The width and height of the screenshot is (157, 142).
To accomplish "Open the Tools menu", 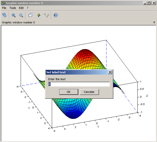I will [13, 8].
